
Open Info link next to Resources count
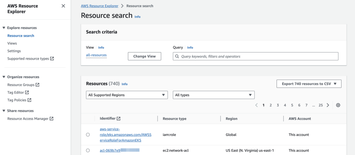click(x=124, y=84)
